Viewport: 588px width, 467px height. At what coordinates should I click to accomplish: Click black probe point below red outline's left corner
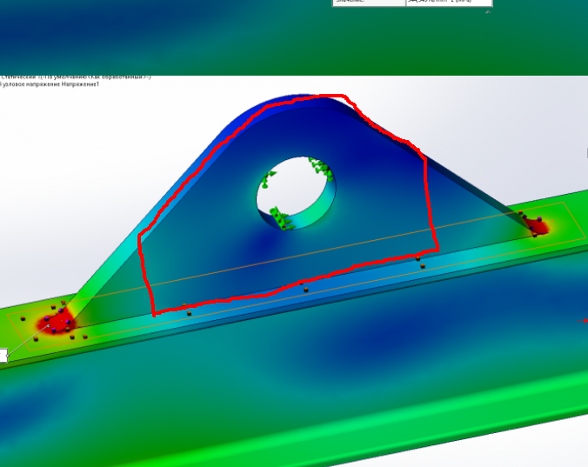[x=188, y=314]
